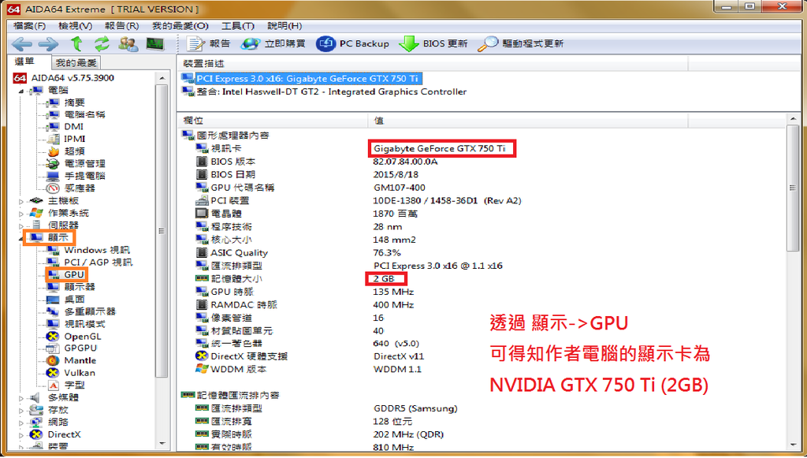Expand the 伺服器 tree node
Image resolution: width=807 pixels, height=458 pixels.
(x=21, y=226)
